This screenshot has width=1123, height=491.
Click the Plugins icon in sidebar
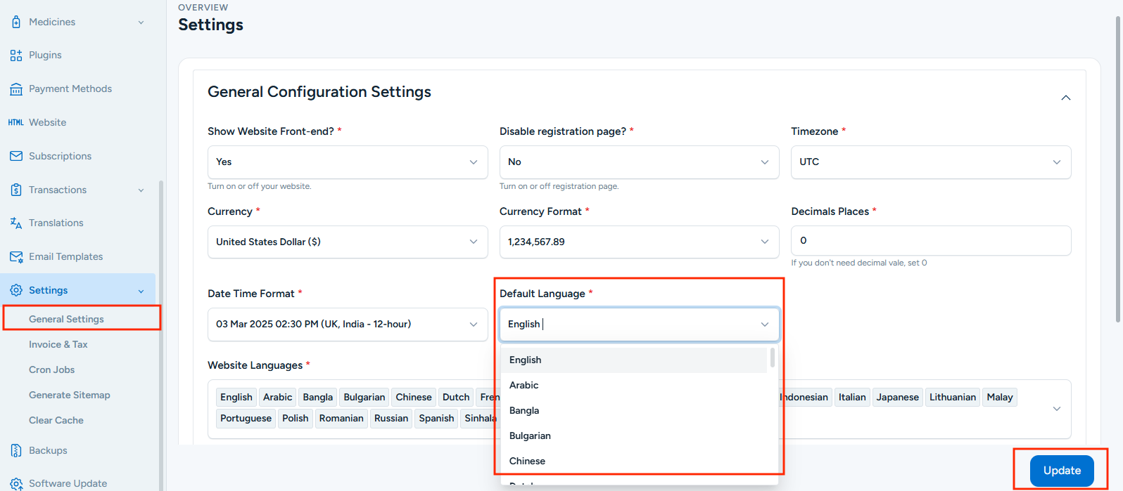pyautogui.click(x=16, y=55)
